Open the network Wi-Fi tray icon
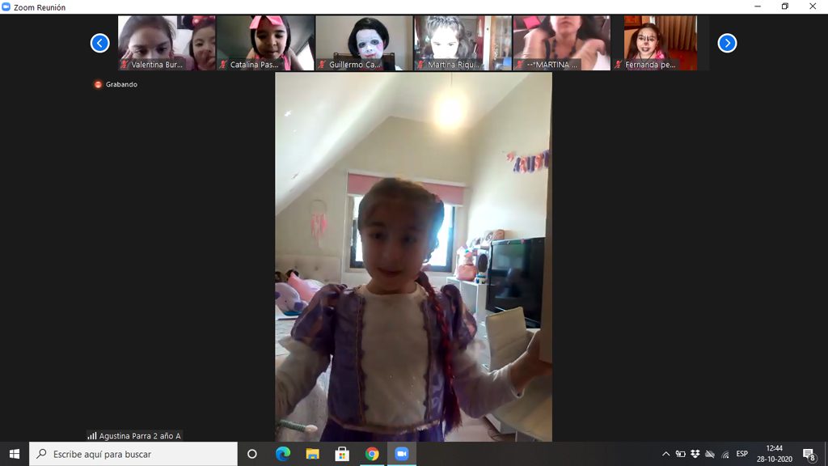The width and height of the screenshot is (828, 466). [725, 454]
